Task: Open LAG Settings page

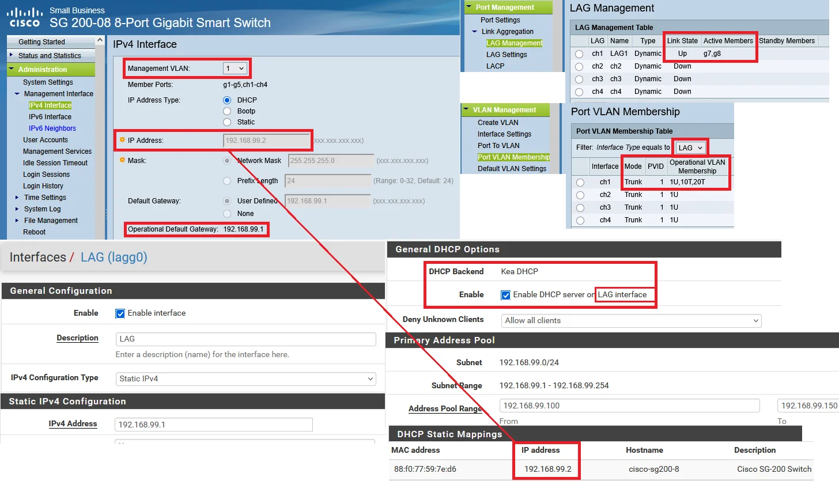Action: click(x=507, y=55)
